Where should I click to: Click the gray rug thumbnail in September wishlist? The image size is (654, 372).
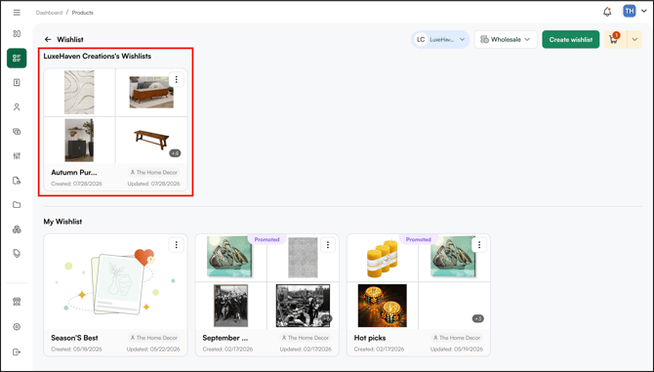pos(303,258)
